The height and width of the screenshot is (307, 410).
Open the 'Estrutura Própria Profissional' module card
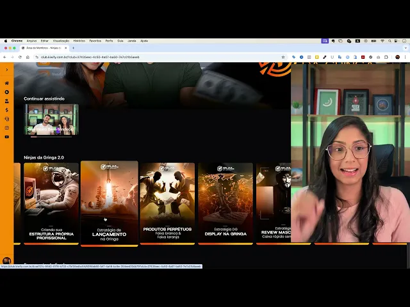tap(51, 203)
